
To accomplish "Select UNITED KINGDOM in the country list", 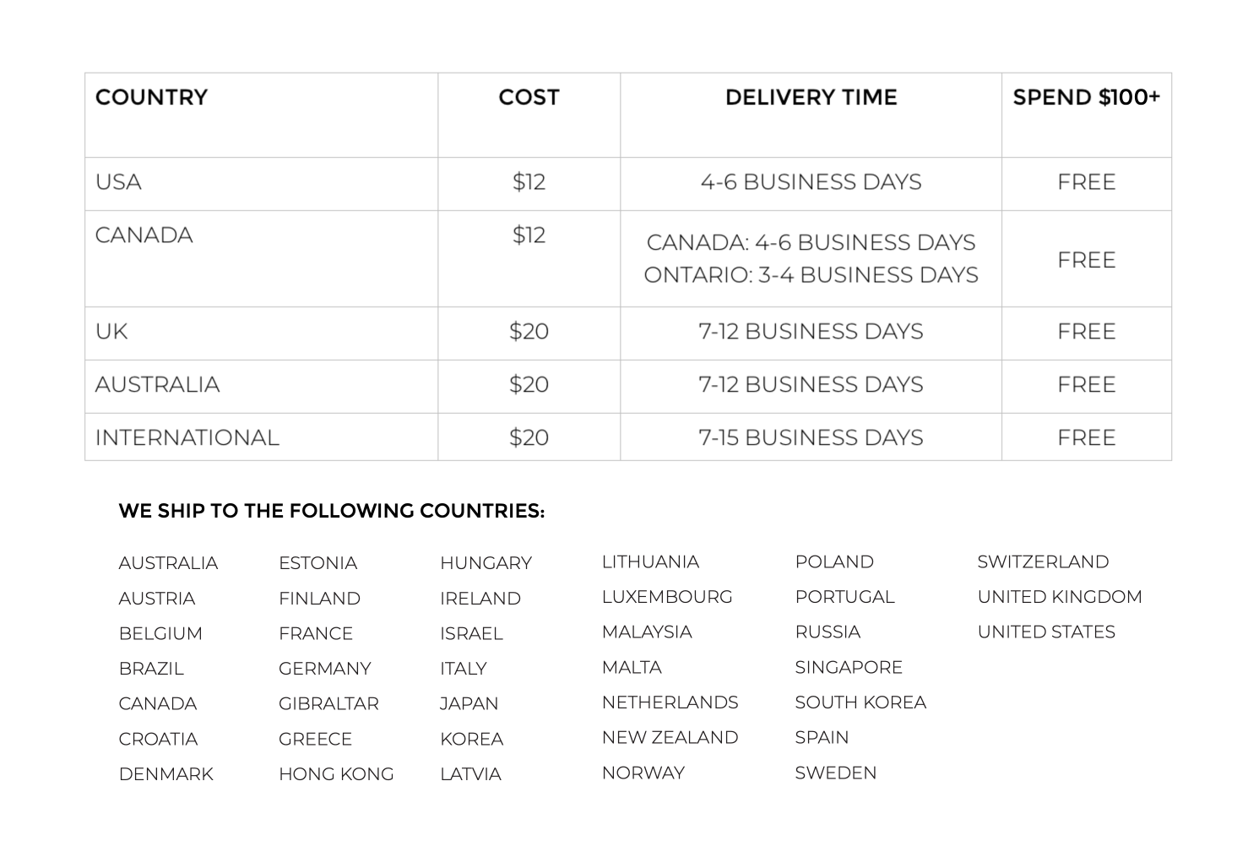I will 1060,597.
